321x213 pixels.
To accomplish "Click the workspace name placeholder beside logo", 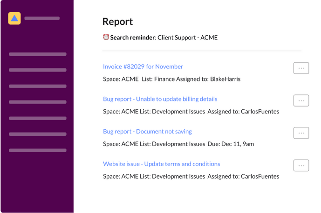I will (42, 19).
